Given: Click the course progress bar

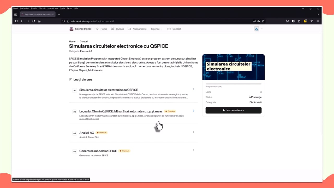Looking at the screenshot, I should pos(234,84).
